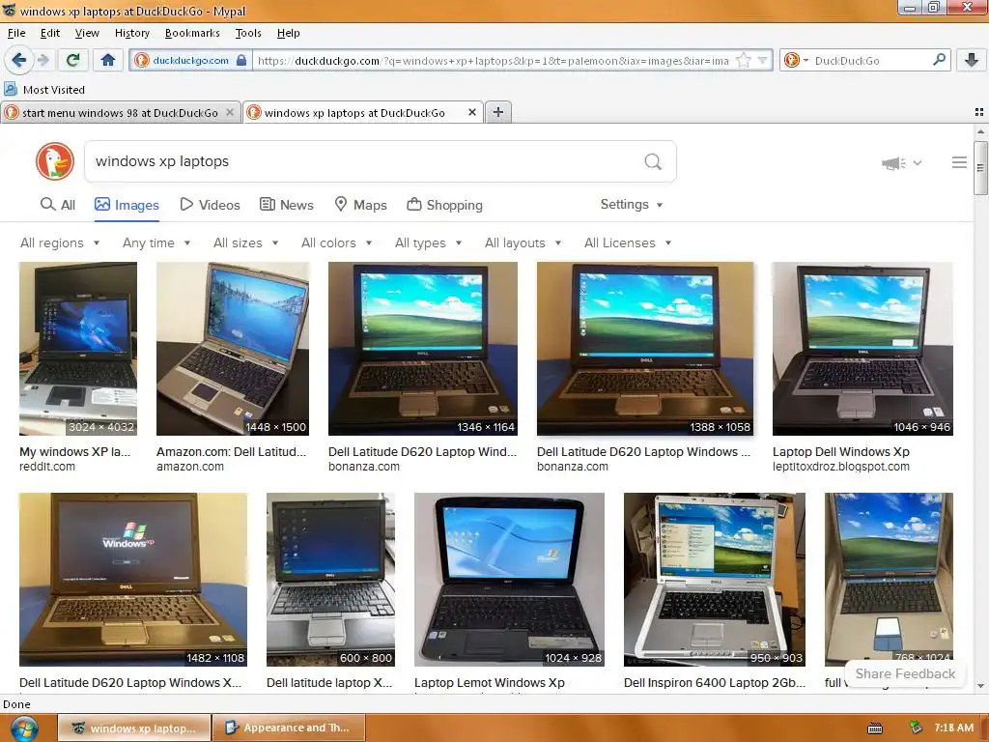Go forward using the browser forward arrow

pyautogui.click(x=42, y=60)
